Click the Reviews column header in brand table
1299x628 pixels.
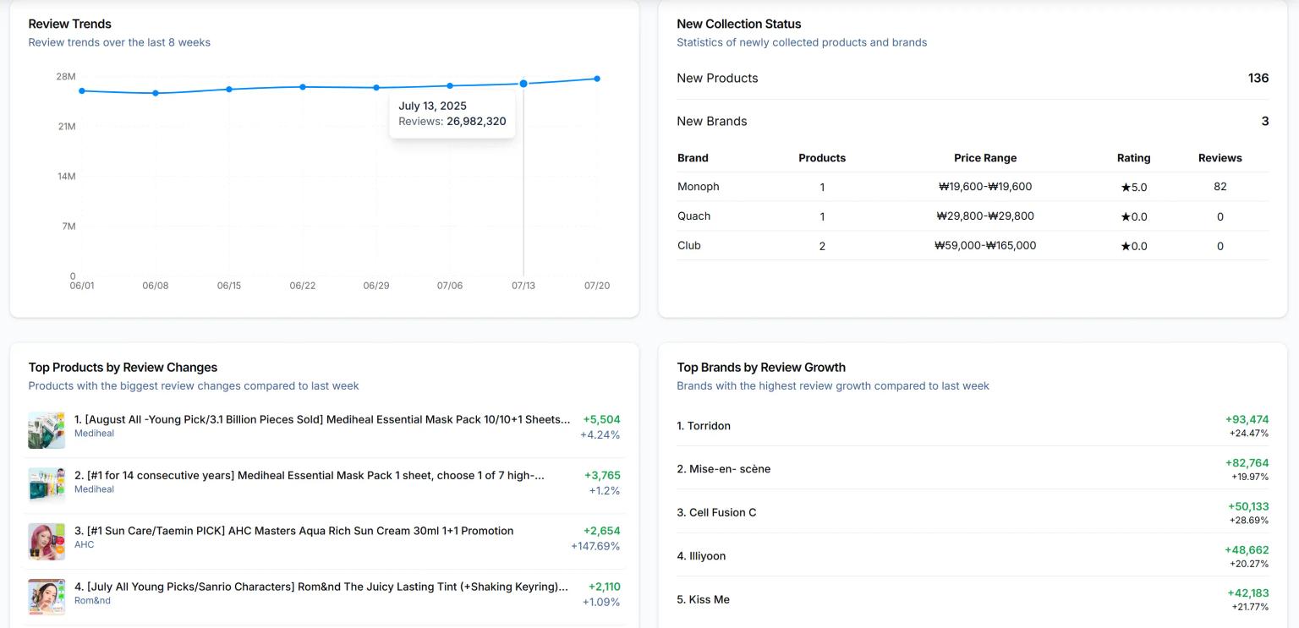pos(1220,158)
